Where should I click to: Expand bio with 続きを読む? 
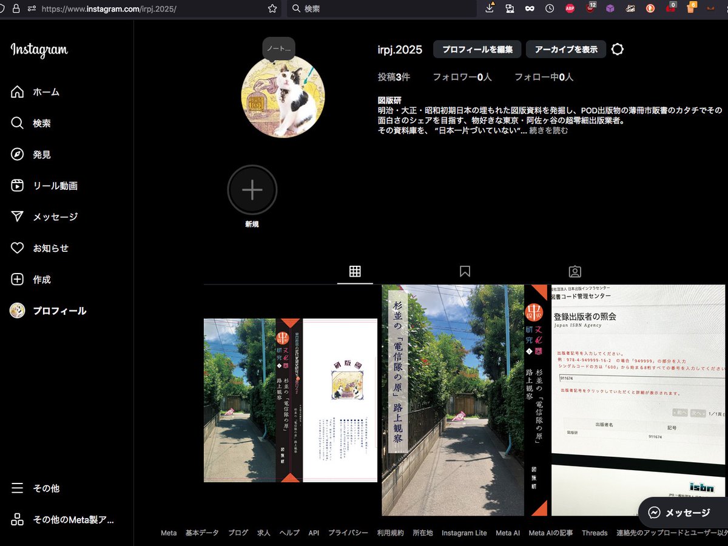tap(549, 130)
